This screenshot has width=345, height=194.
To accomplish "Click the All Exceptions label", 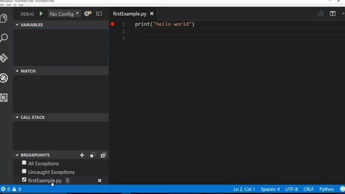I will 43,164.
